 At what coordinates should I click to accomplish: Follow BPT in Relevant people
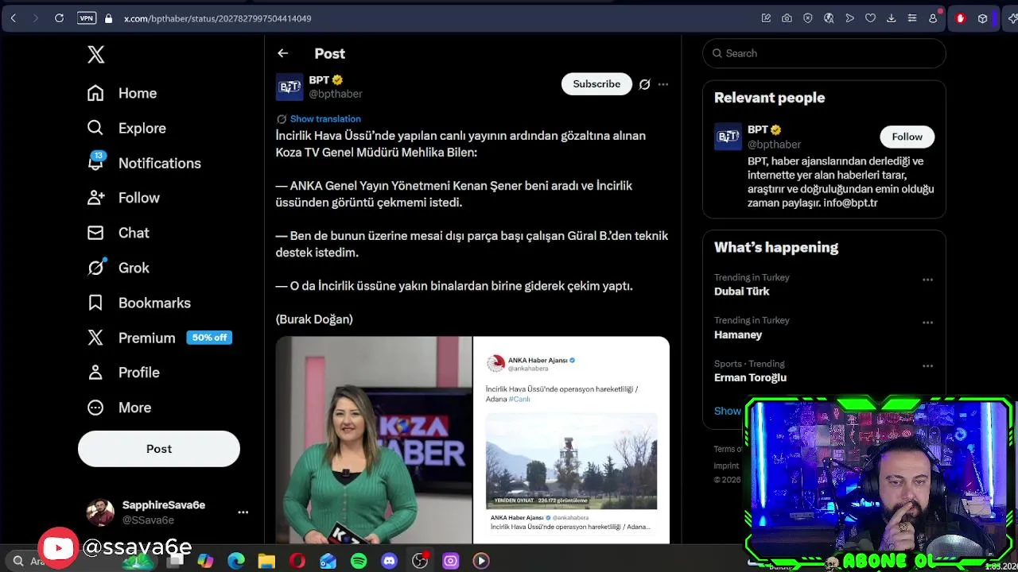click(x=907, y=137)
